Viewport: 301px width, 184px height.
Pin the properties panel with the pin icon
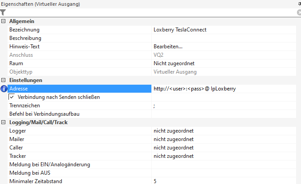[300, 4]
